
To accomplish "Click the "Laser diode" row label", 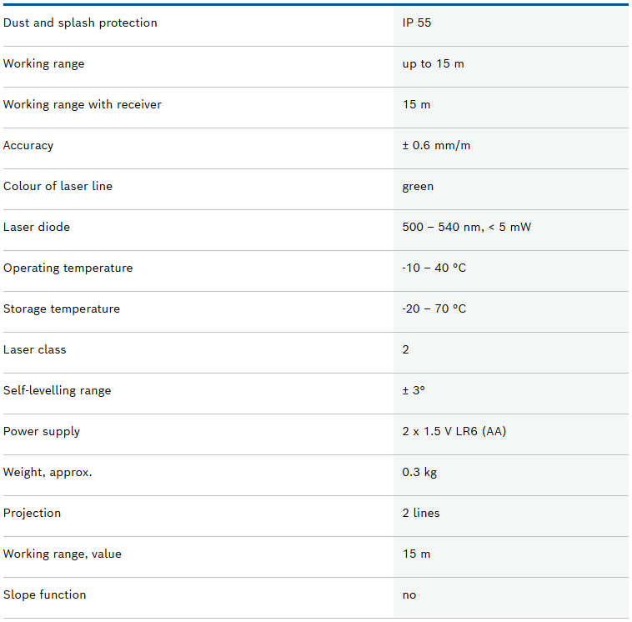I will [x=37, y=227].
